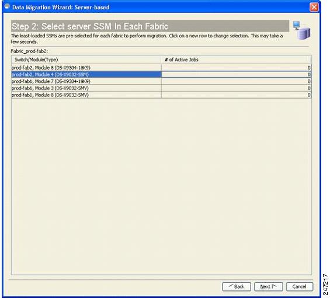Click the Step 2 heading banner
This screenshot has width=330, height=298.
coord(150,26)
